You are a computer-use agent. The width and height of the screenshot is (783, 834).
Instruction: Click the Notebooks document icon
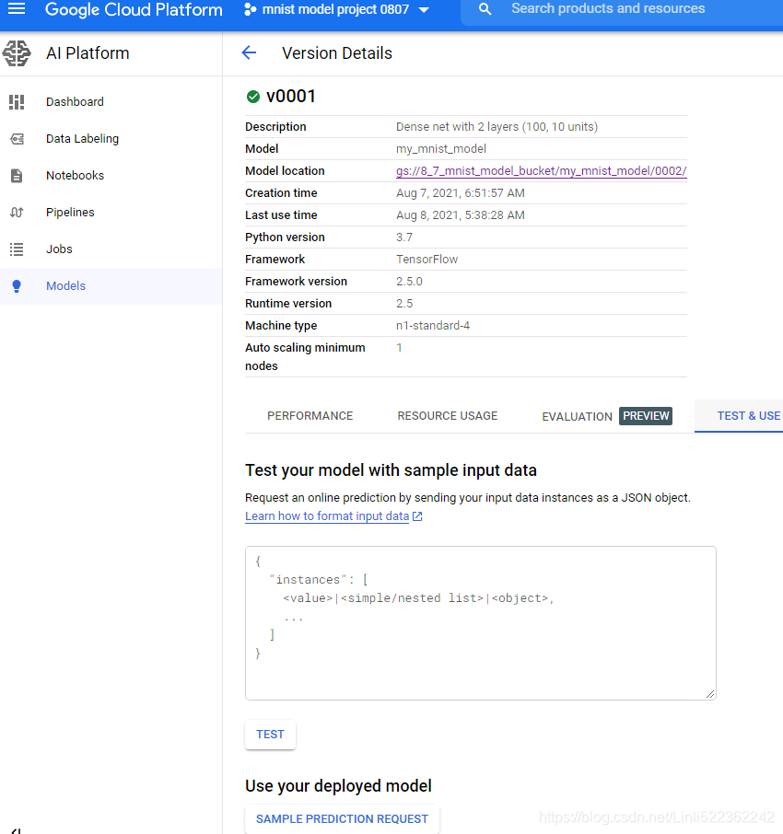point(17,176)
